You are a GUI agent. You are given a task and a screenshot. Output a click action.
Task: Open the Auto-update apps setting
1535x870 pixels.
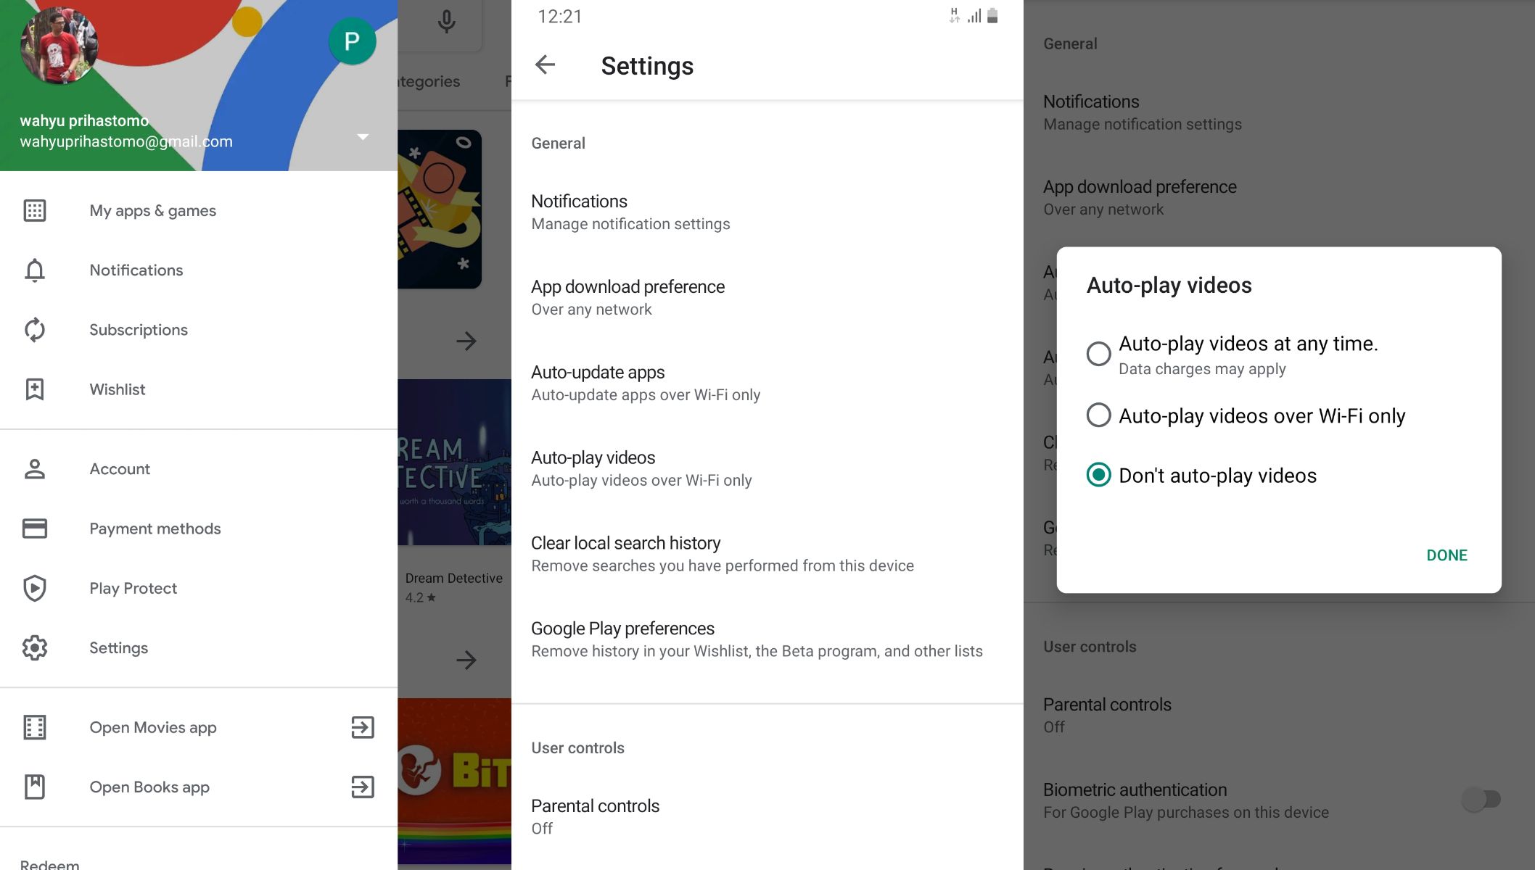pos(645,383)
